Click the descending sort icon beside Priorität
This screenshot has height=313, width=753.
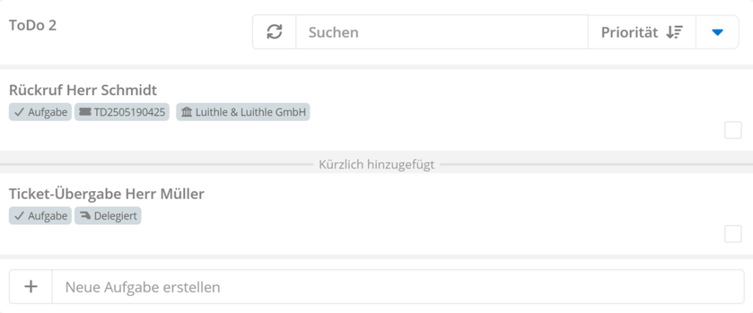point(674,32)
